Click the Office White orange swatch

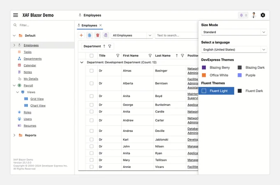tap(204, 75)
